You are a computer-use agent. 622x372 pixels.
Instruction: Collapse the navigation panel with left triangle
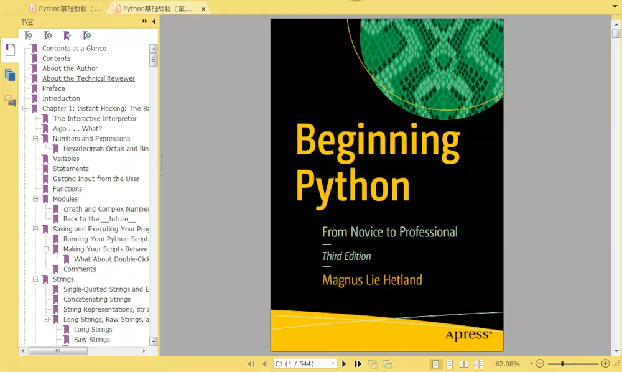tap(154, 21)
